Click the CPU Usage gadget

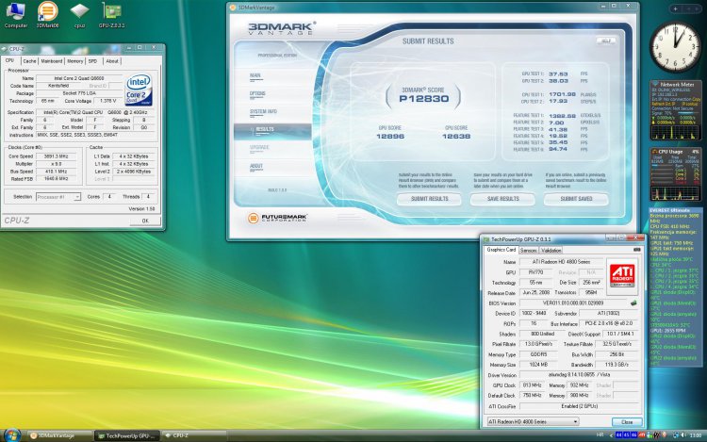675,174
